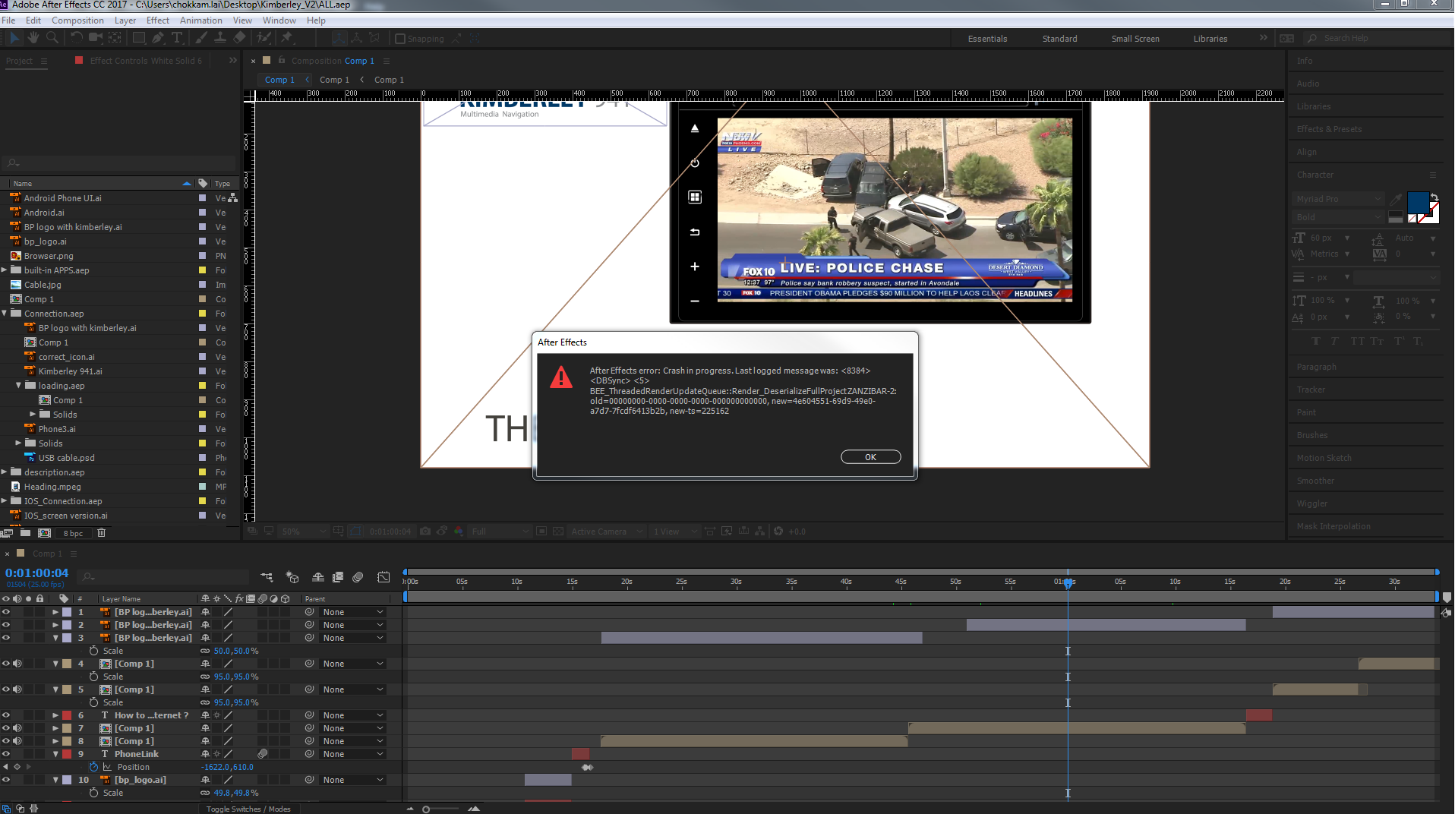The width and height of the screenshot is (1455, 814).
Task: Open the Full resolution dropdown
Action: [500, 532]
